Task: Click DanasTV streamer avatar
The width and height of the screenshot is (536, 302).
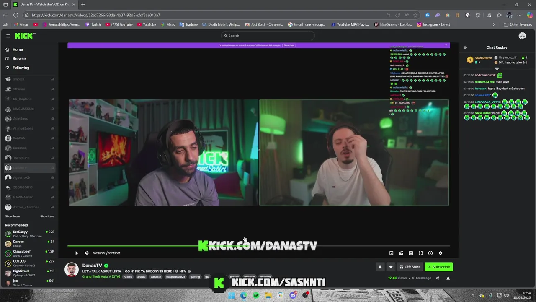Action: [72, 269]
